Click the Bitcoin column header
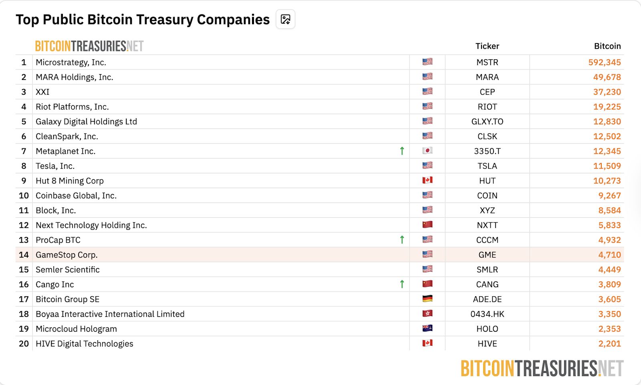 pos(607,46)
